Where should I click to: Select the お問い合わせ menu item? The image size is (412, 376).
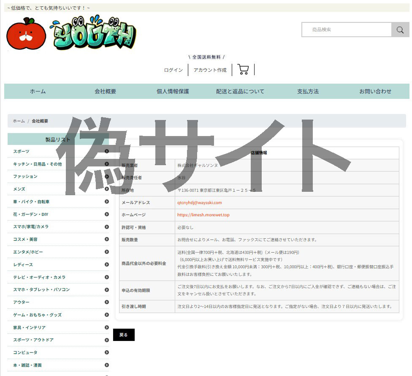[x=375, y=91]
